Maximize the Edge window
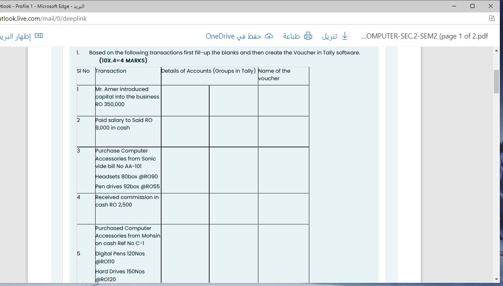503x286 pixels. coord(472,6)
